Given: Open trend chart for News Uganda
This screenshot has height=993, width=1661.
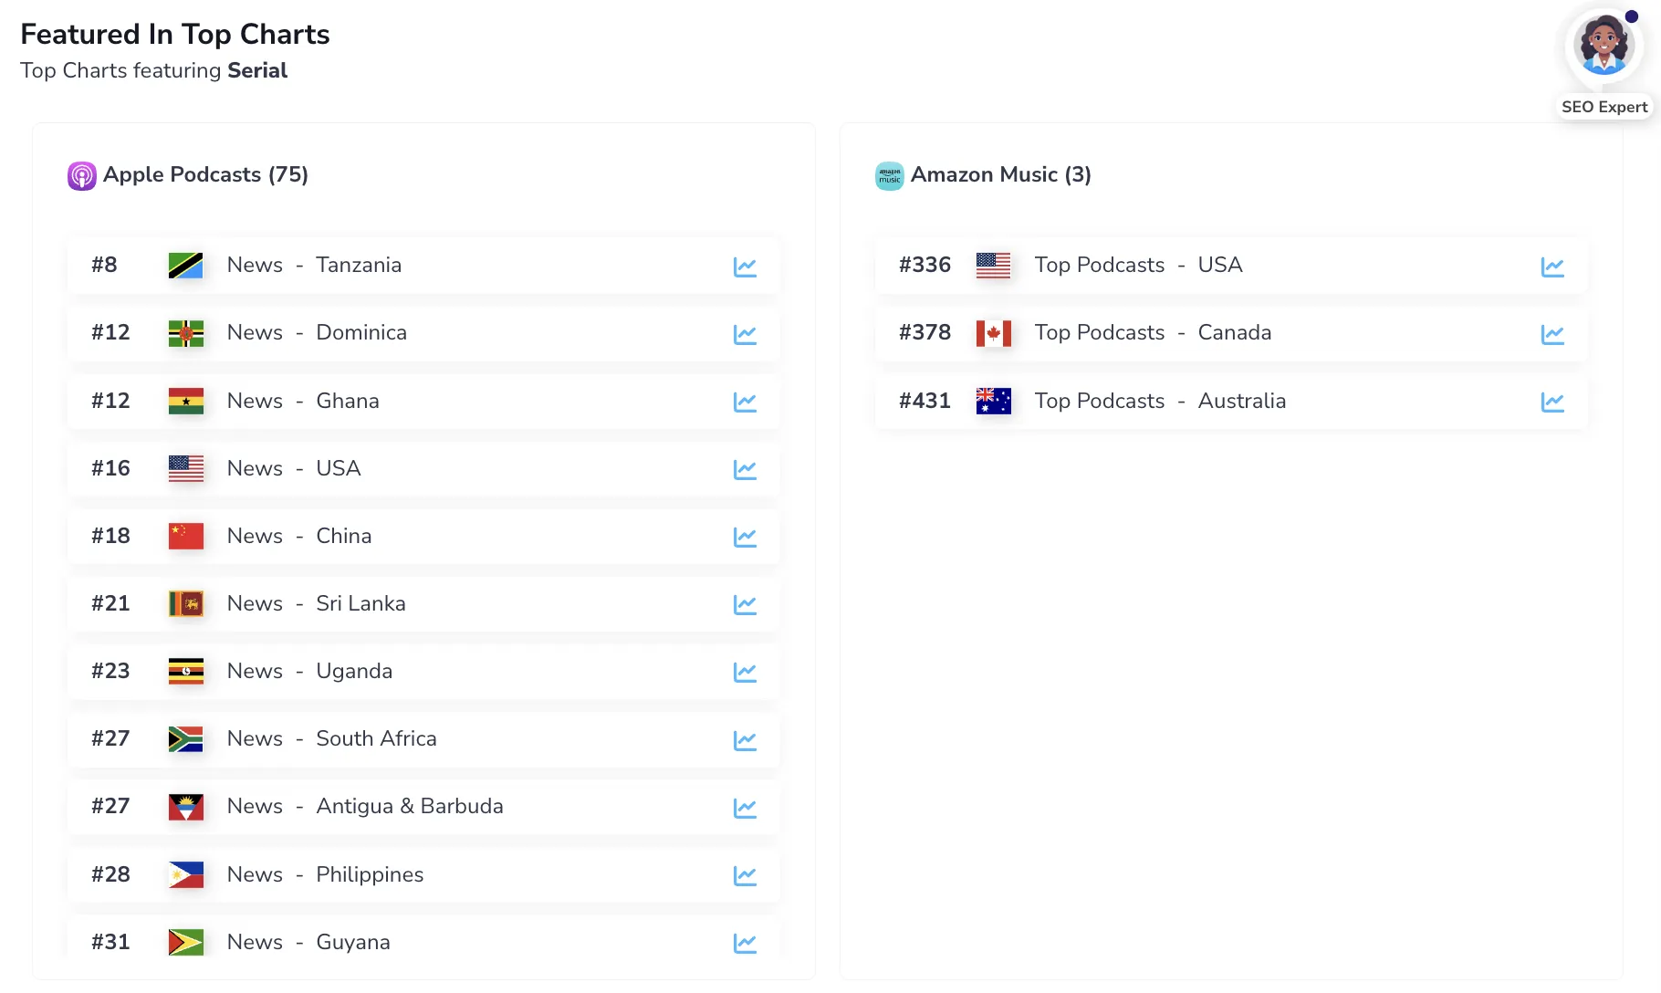Looking at the screenshot, I should (745, 672).
